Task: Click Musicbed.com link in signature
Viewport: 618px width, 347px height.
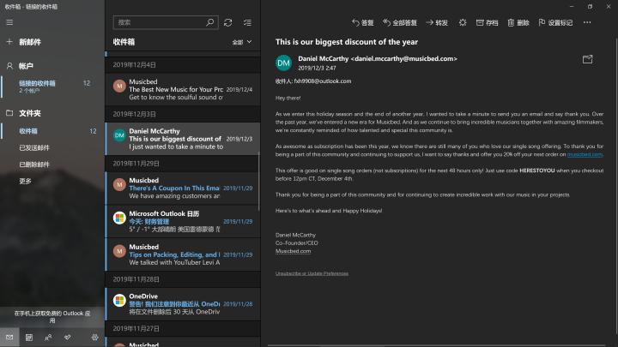Action: (x=293, y=251)
